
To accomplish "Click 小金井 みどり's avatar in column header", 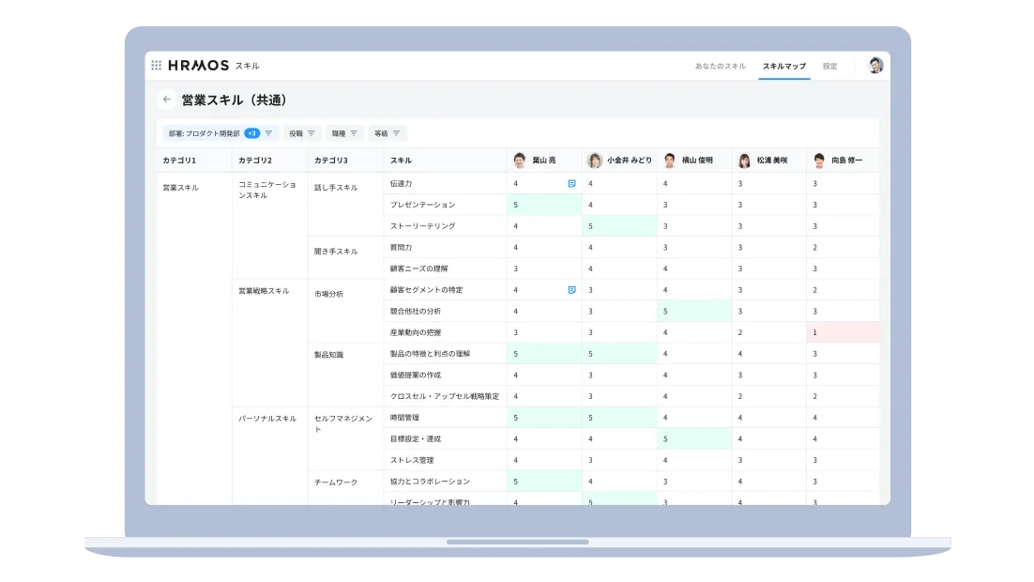I will pyautogui.click(x=594, y=161).
